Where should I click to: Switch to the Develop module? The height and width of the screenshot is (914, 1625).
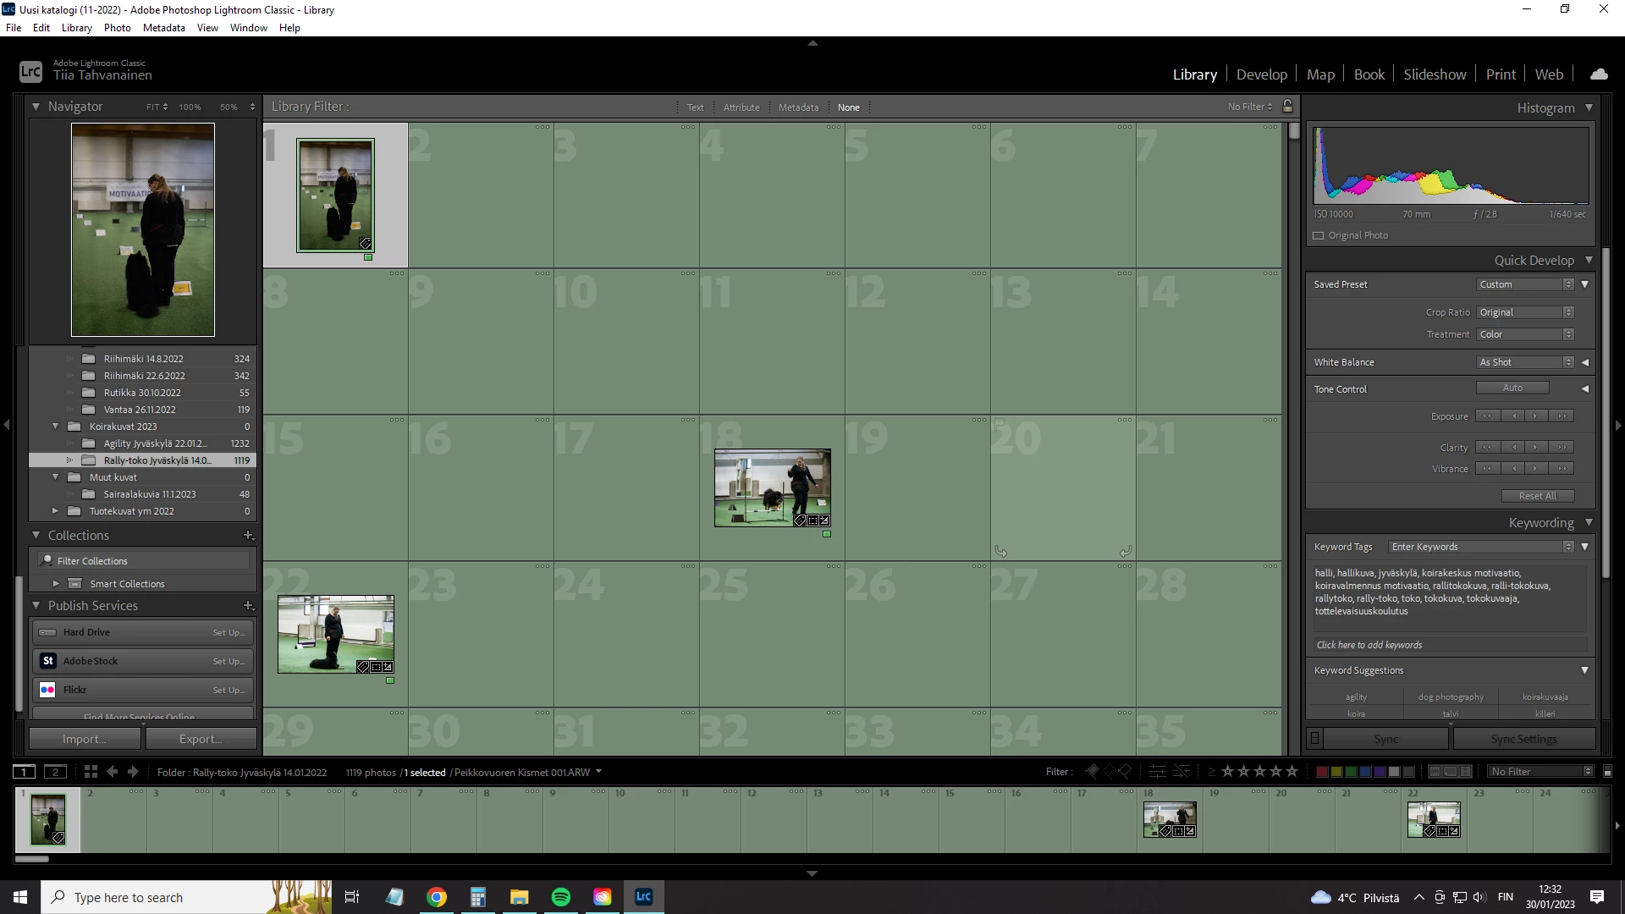click(1261, 74)
